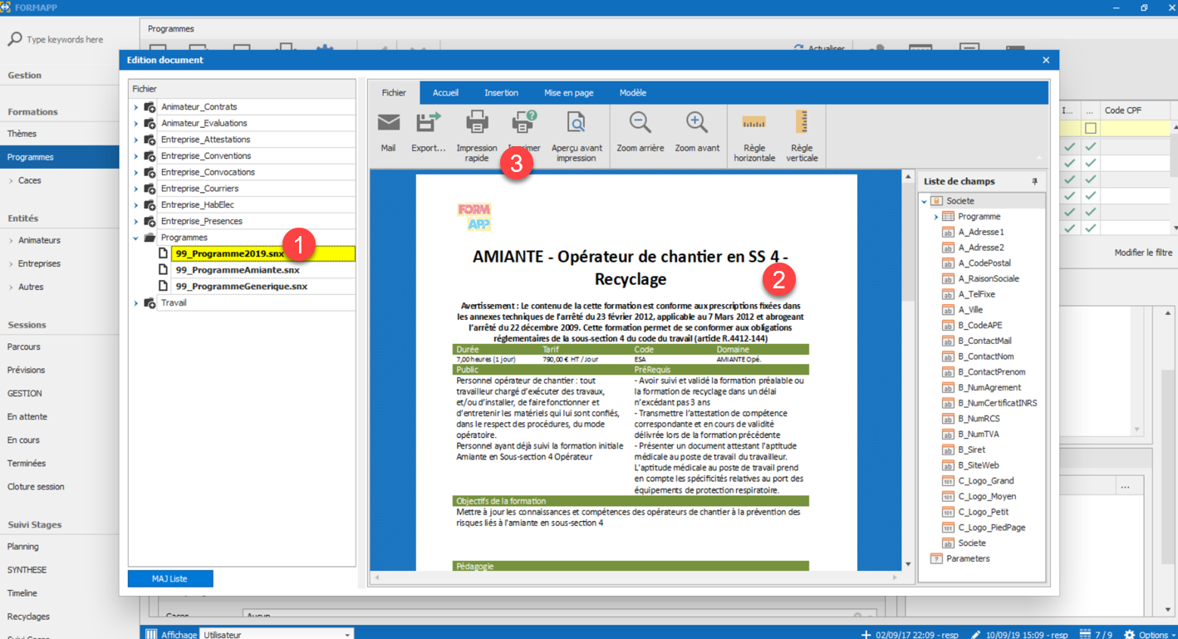Click the pencil icon beside 10/09/19 date

[976, 634]
